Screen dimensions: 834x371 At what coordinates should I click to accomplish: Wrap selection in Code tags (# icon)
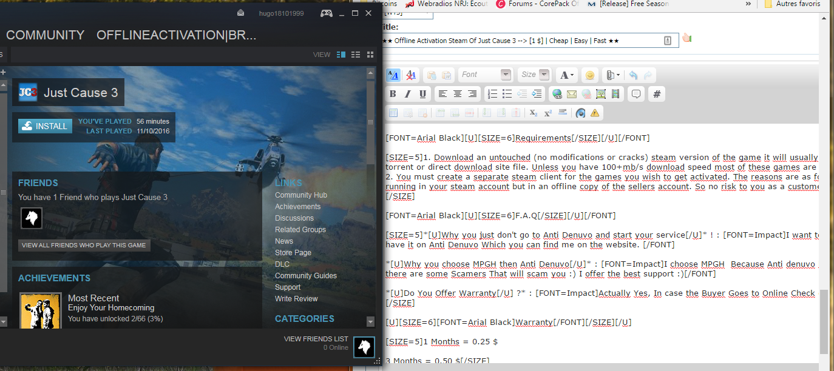tap(657, 94)
